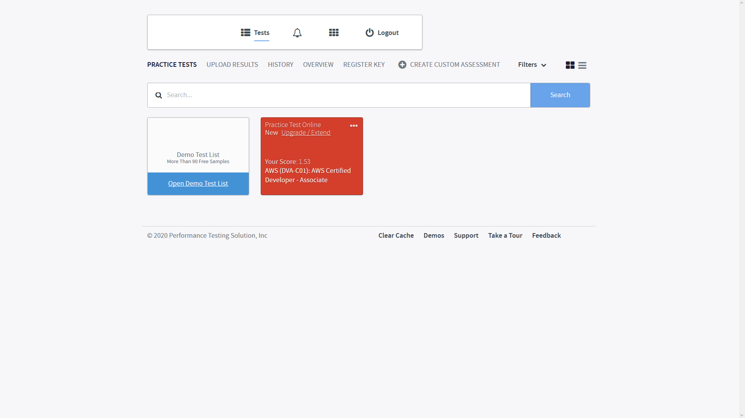This screenshot has width=745, height=418.
Task: Open the Feedback footer link
Action: click(x=546, y=235)
